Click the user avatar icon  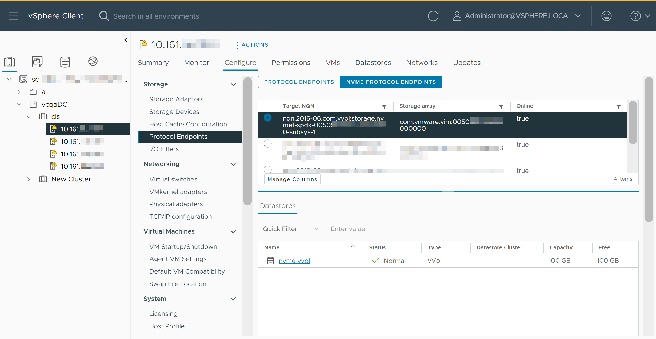click(x=457, y=16)
